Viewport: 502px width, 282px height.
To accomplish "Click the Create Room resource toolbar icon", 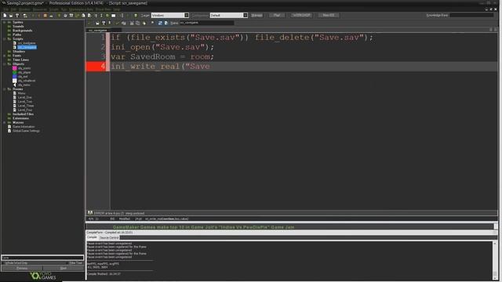I will click(x=113, y=16).
